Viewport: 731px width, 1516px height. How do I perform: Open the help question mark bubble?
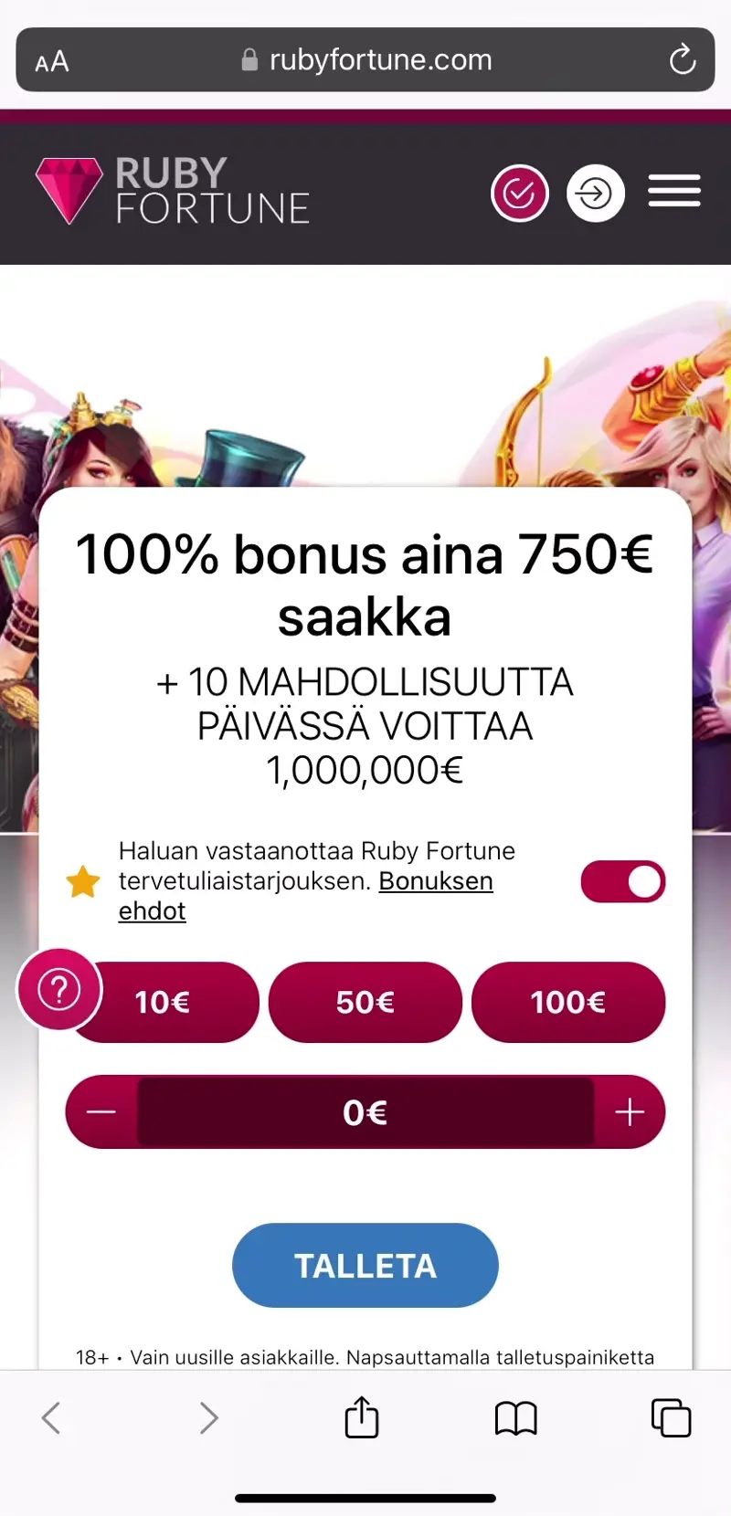pos(59,990)
